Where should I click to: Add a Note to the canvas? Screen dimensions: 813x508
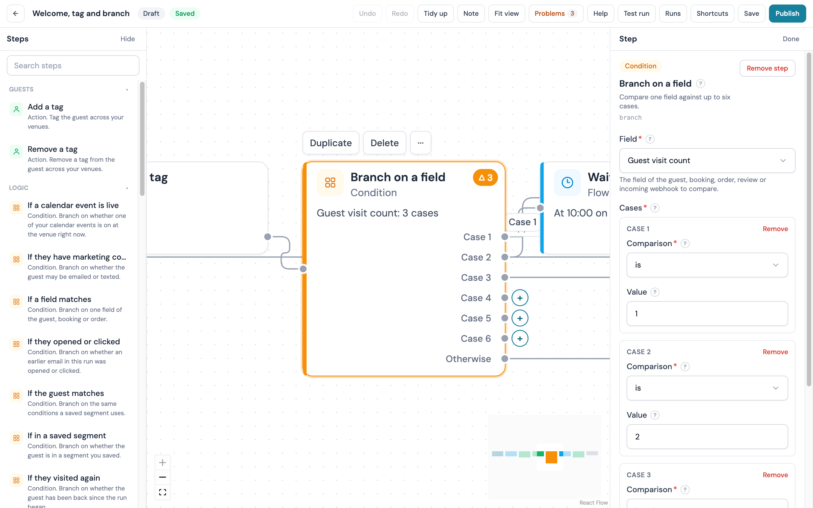coord(471,14)
